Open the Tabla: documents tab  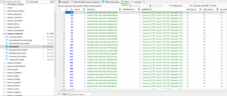(x=111, y=2)
